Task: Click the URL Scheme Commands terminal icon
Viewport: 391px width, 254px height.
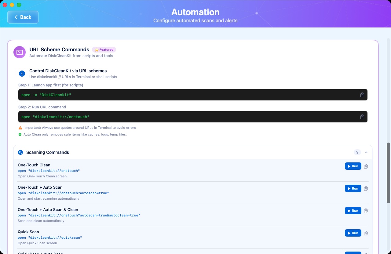Action: point(20,52)
